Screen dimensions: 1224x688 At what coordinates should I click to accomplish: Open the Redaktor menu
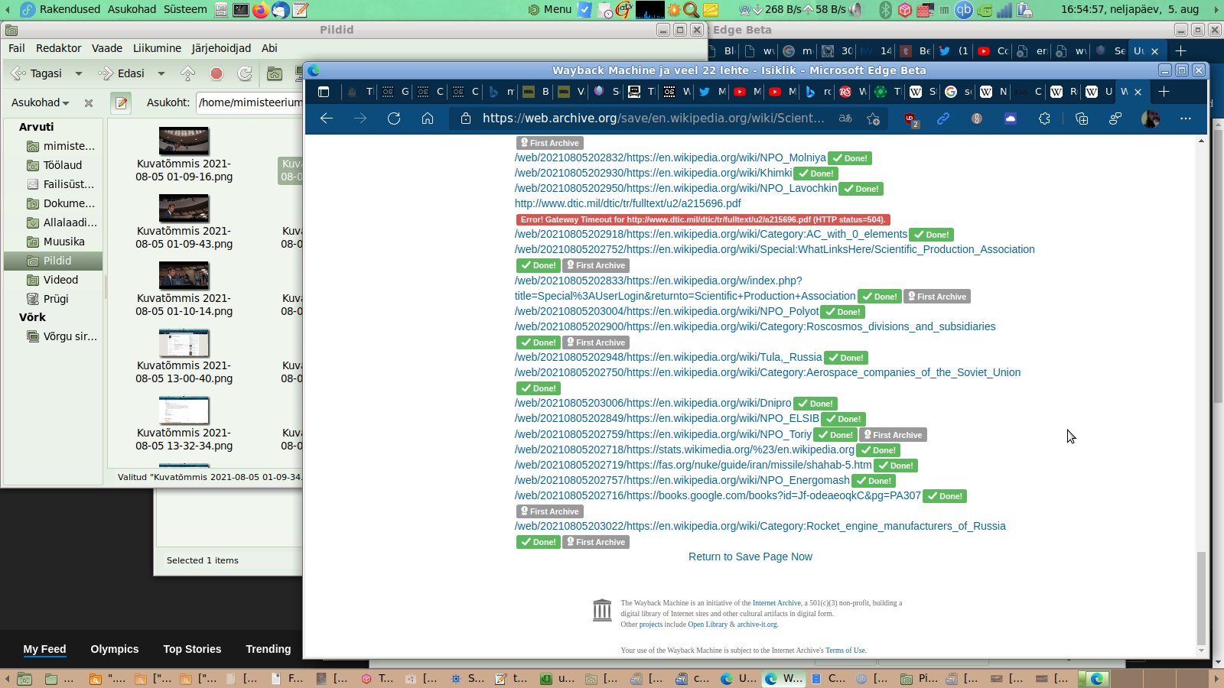tap(58, 48)
